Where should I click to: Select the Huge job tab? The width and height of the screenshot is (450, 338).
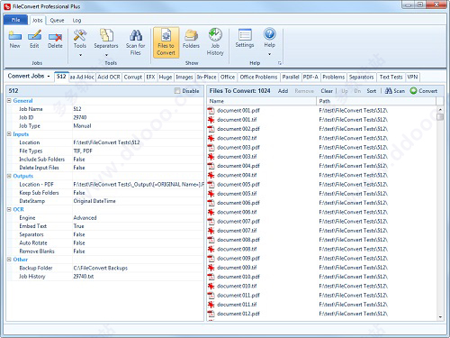166,77
